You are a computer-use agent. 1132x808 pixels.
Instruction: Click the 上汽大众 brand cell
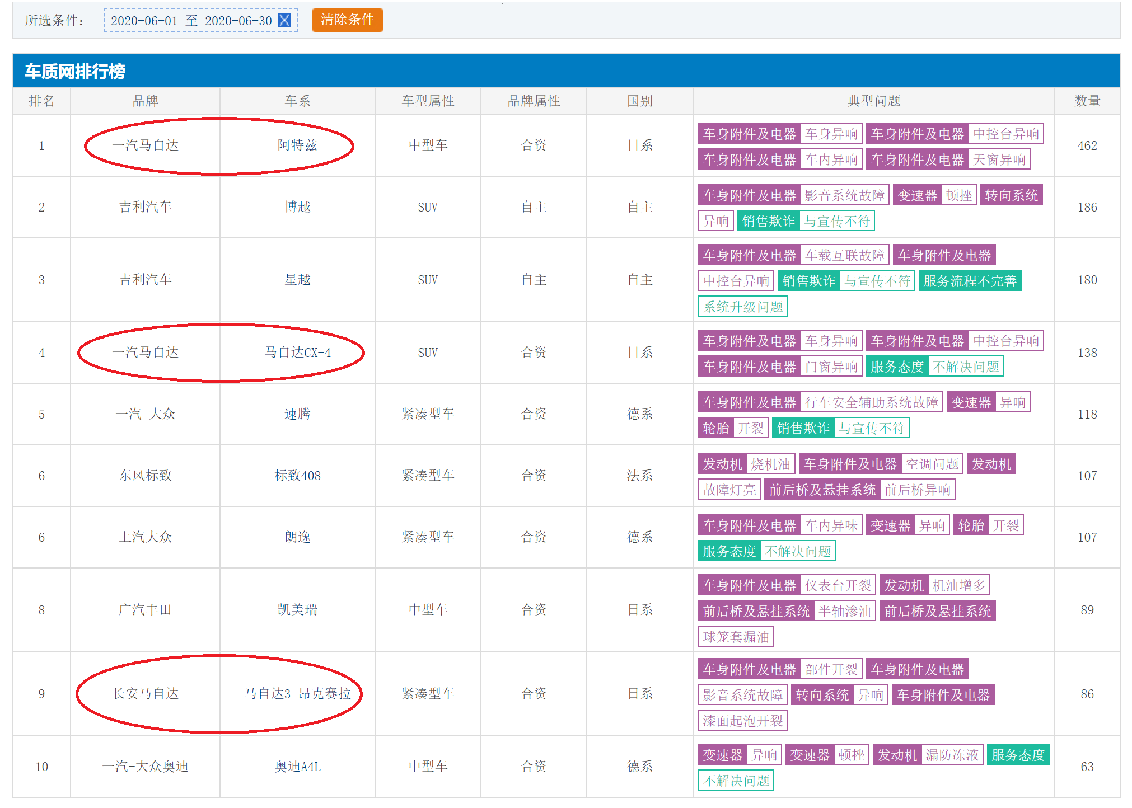pos(145,537)
